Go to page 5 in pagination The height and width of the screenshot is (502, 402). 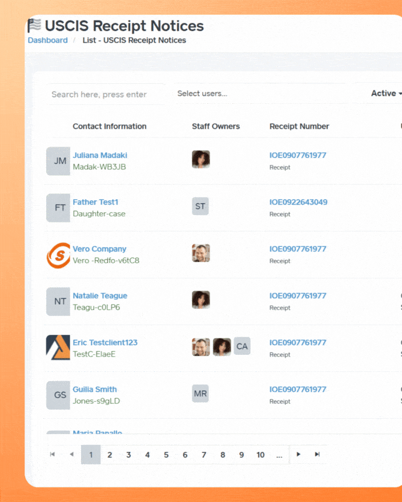tap(166, 455)
